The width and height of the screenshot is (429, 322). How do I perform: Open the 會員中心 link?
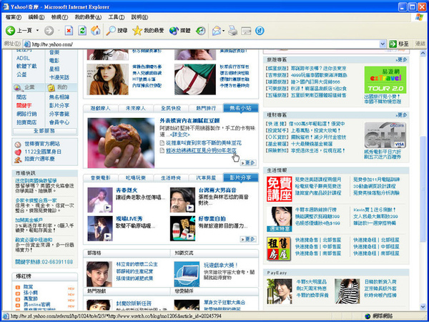[x=59, y=122]
